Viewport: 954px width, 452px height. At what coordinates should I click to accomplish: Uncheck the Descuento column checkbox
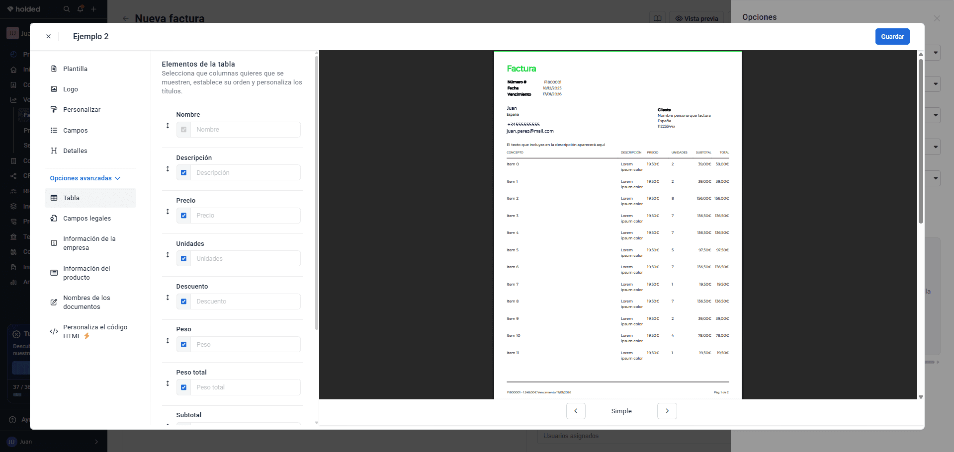tap(183, 301)
